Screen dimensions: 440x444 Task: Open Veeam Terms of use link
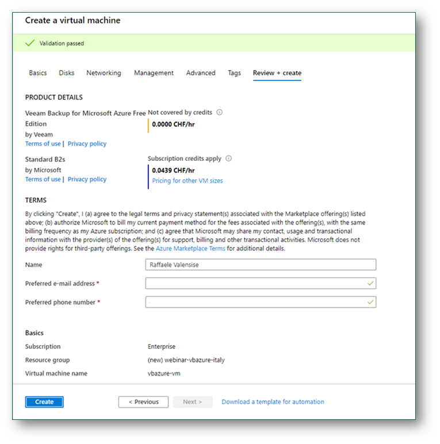43,144
